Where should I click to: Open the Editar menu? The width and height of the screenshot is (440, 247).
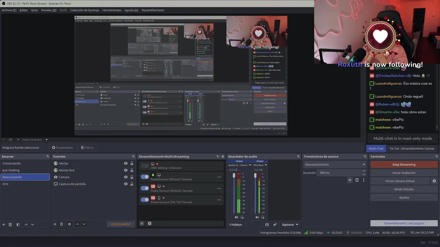click(x=24, y=10)
